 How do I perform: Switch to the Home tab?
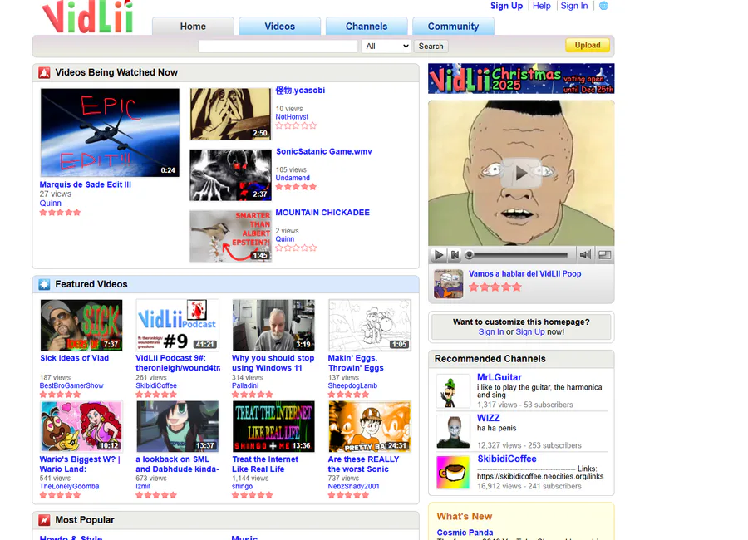coord(193,27)
